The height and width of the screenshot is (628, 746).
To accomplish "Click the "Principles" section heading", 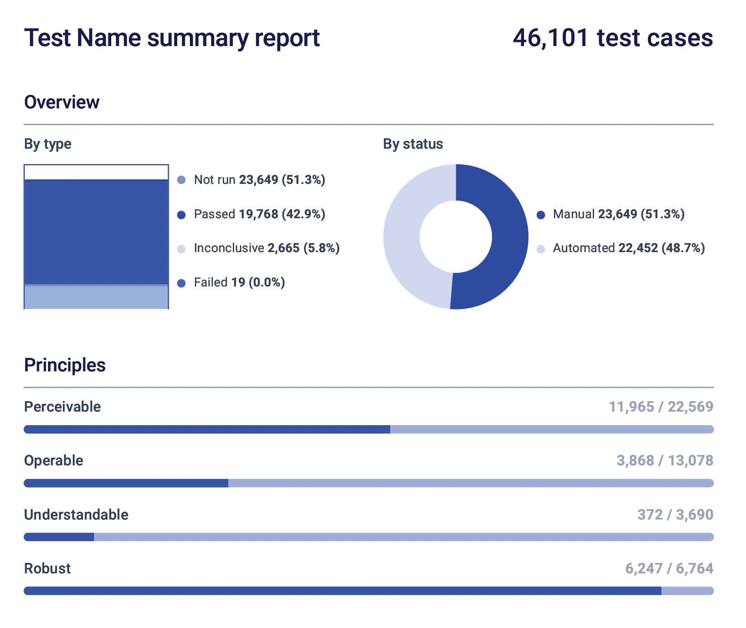I will 65,365.
